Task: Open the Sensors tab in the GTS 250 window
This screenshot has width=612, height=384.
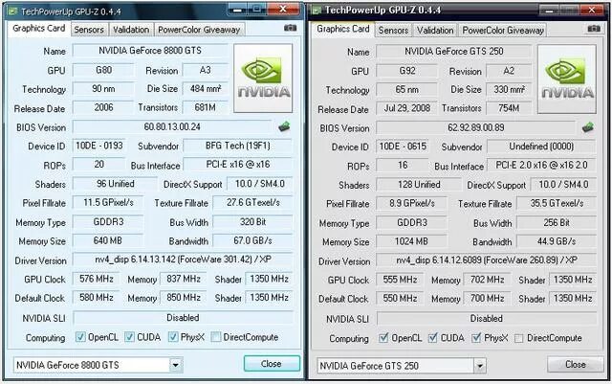Action: (393, 31)
